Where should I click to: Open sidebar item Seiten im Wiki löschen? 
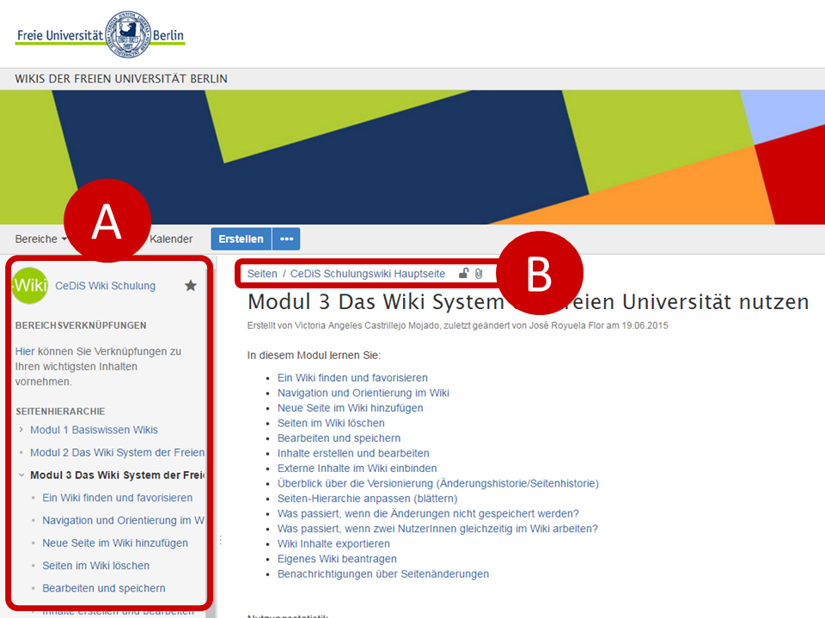[x=95, y=566]
